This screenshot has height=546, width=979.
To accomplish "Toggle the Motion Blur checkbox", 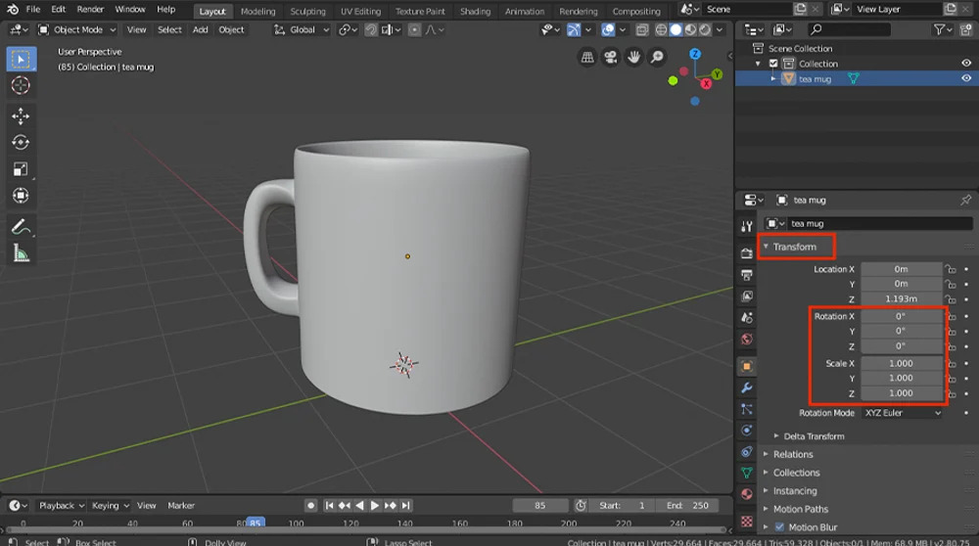I will [780, 527].
